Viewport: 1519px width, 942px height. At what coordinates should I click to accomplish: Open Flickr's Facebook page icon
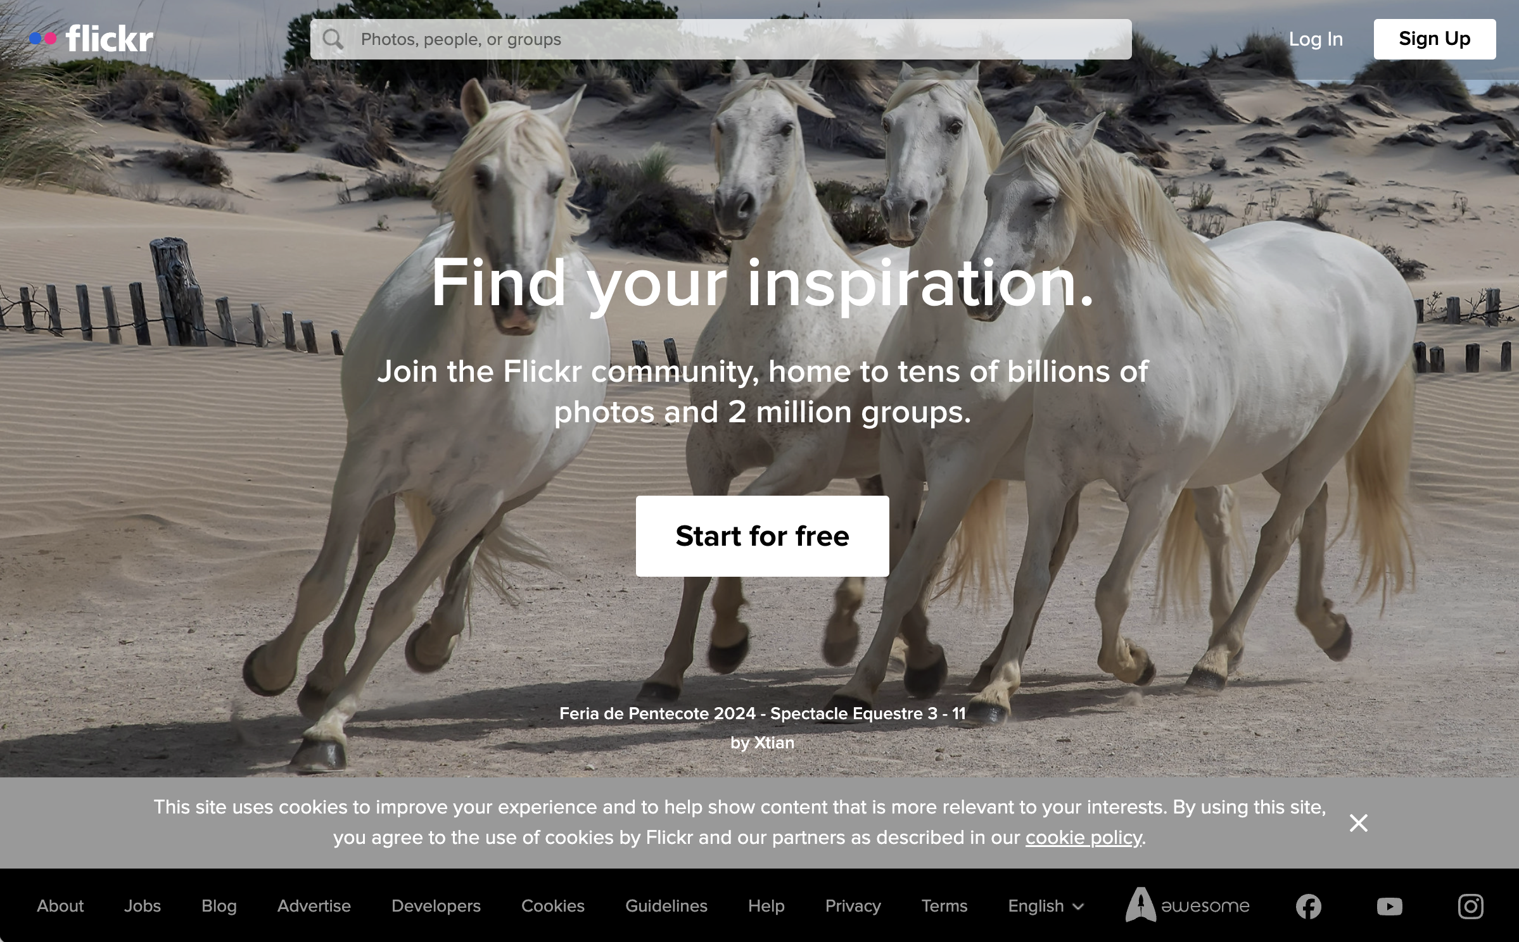[1309, 907]
